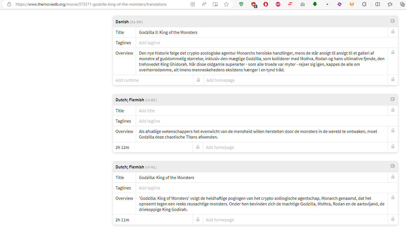Click 'Add title' in the nl-BE section
The image size is (406, 230).
[147, 111]
